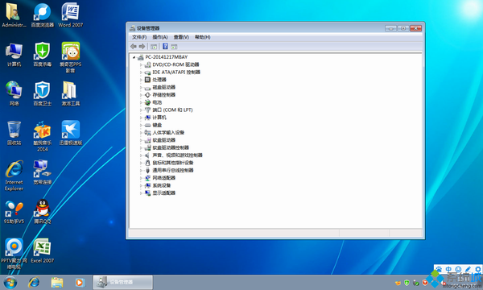This screenshot has height=290, width=483.
Task: Select the Word 2007 desktop shortcut
Action: click(71, 14)
